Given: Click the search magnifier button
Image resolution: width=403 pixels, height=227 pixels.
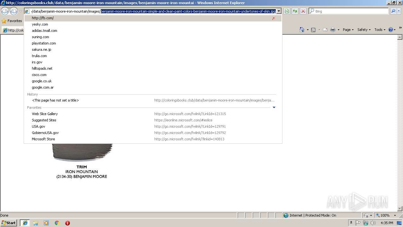Looking at the screenshot, I should pos(393,11).
